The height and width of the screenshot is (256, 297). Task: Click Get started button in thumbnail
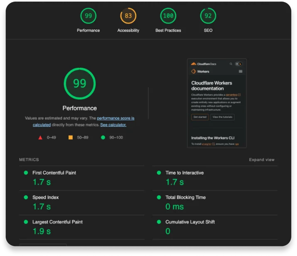point(200,117)
